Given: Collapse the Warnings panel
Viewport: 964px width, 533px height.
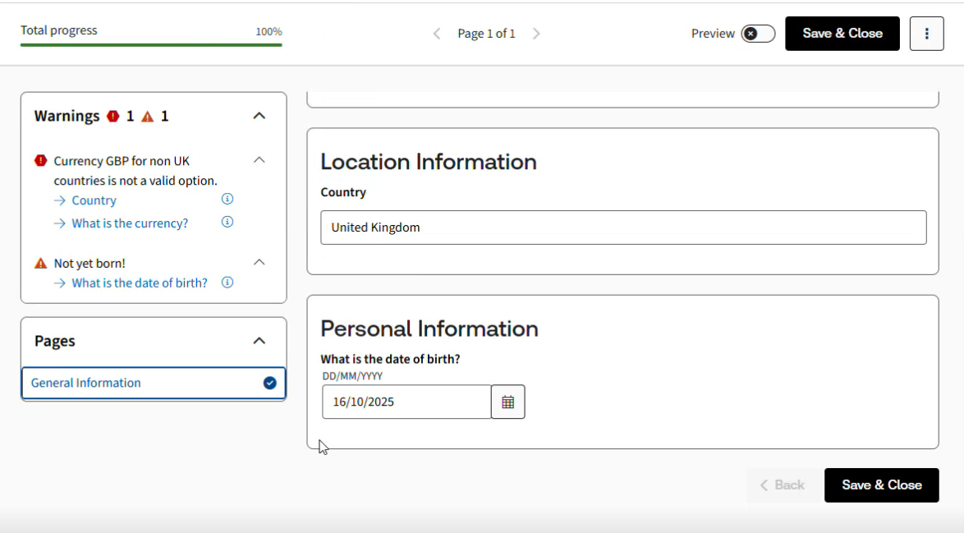Looking at the screenshot, I should click(x=259, y=116).
